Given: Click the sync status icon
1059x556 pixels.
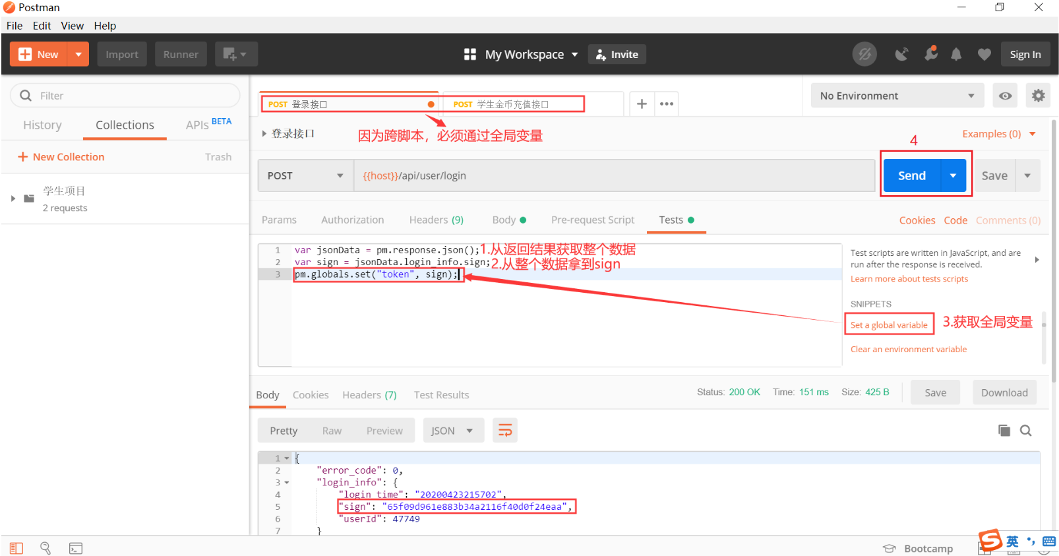Looking at the screenshot, I should point(864,54).
